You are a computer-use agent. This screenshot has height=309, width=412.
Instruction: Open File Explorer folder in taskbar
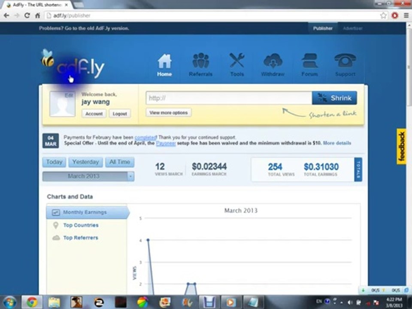pos(54,303)
